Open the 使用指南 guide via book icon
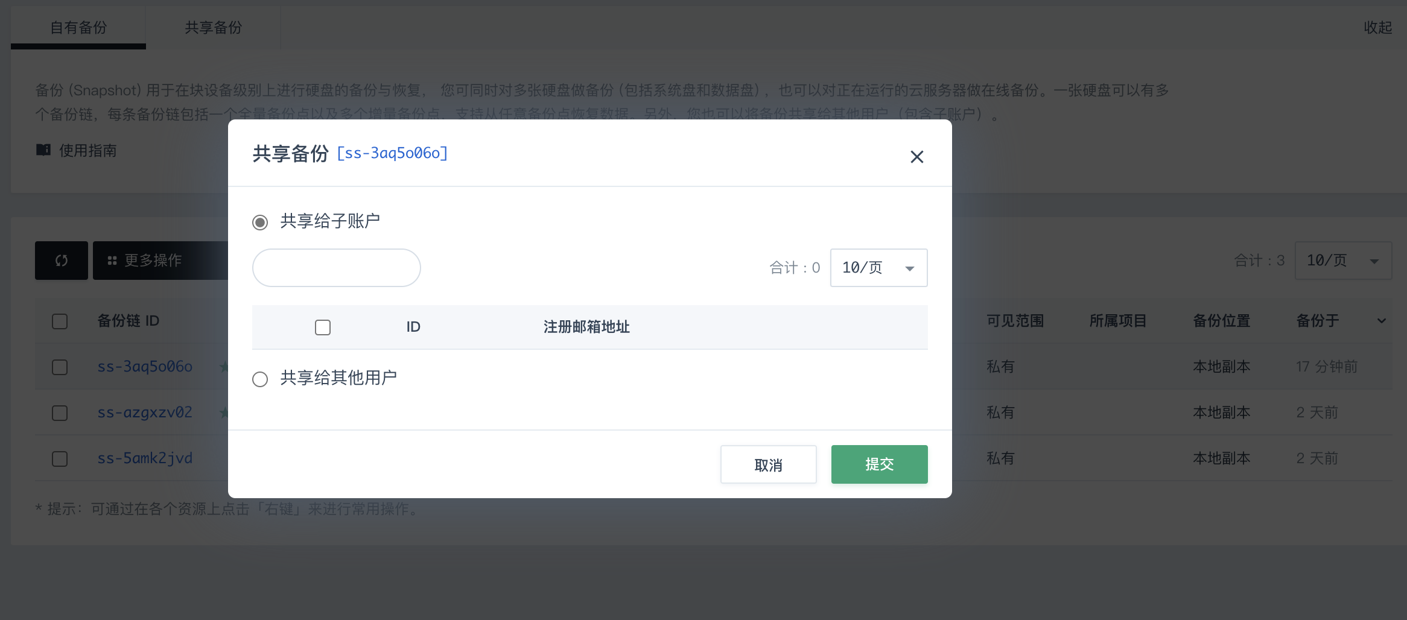 click(43, 150)
